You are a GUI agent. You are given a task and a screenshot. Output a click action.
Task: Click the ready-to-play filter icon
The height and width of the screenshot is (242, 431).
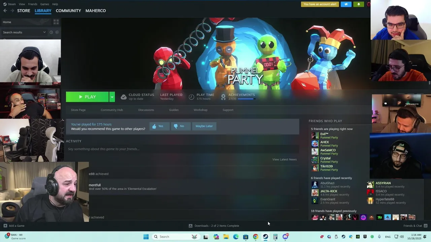[x=57, y=32]
